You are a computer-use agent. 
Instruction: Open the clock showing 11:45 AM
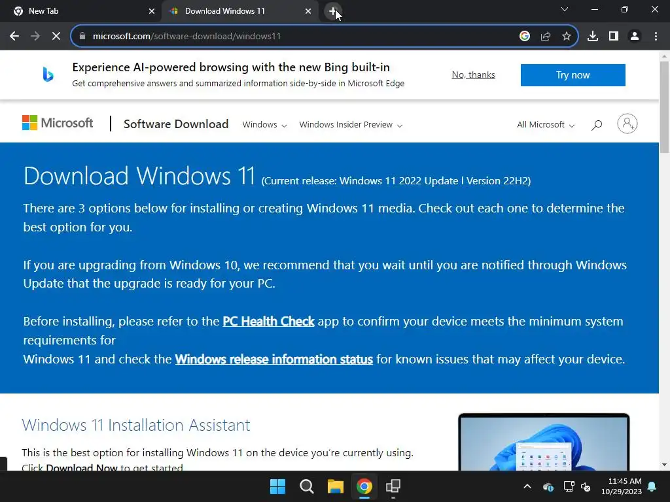coord(622,486)
